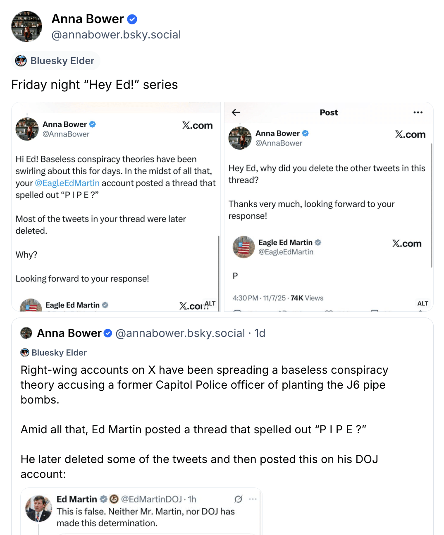The image size is (444, 535).
Task: Click the gold badge icon beside Ed Martin's name
Action: (x=114, y=499)
